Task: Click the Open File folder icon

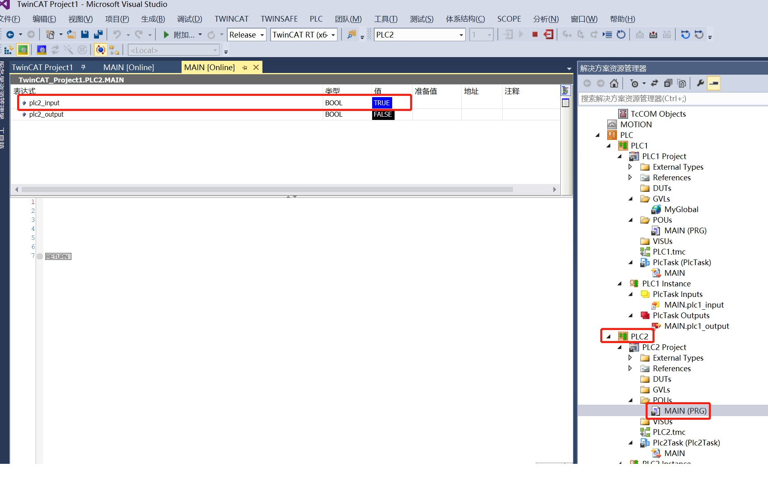Action: coord(71,35)
